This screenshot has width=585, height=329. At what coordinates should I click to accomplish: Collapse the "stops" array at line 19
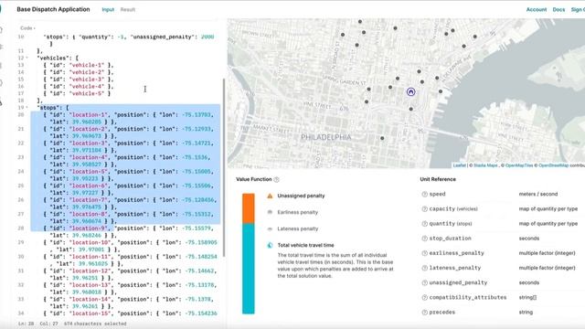tap(27, 108)
